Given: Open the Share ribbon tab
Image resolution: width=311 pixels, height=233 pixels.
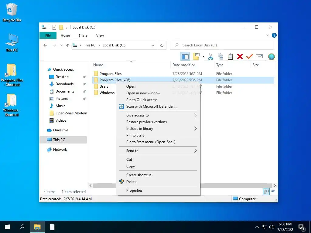Looking at the screenshot, I should coord(83,35).
